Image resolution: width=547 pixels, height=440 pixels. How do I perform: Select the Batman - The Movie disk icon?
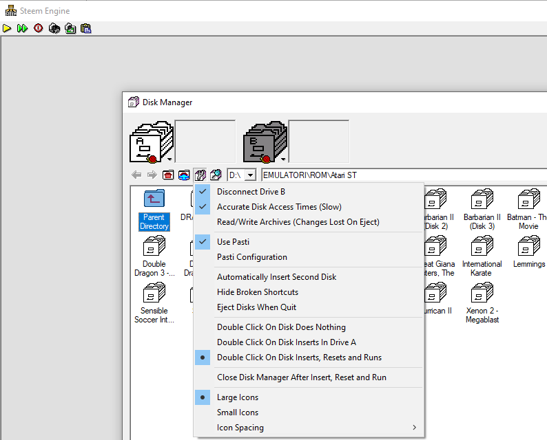point(529,199)
